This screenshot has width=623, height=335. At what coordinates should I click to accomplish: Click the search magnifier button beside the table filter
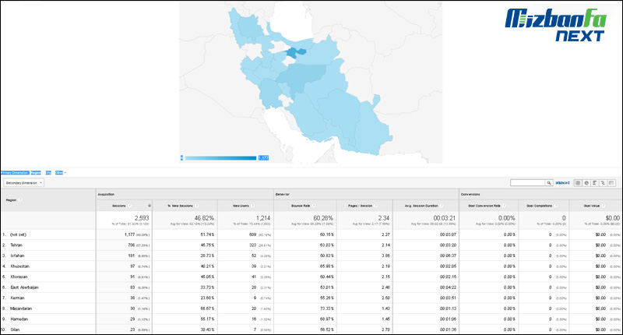pos(549,182)
